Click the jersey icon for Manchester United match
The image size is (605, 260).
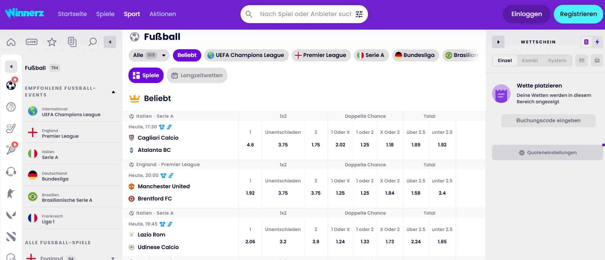point(163,176)
